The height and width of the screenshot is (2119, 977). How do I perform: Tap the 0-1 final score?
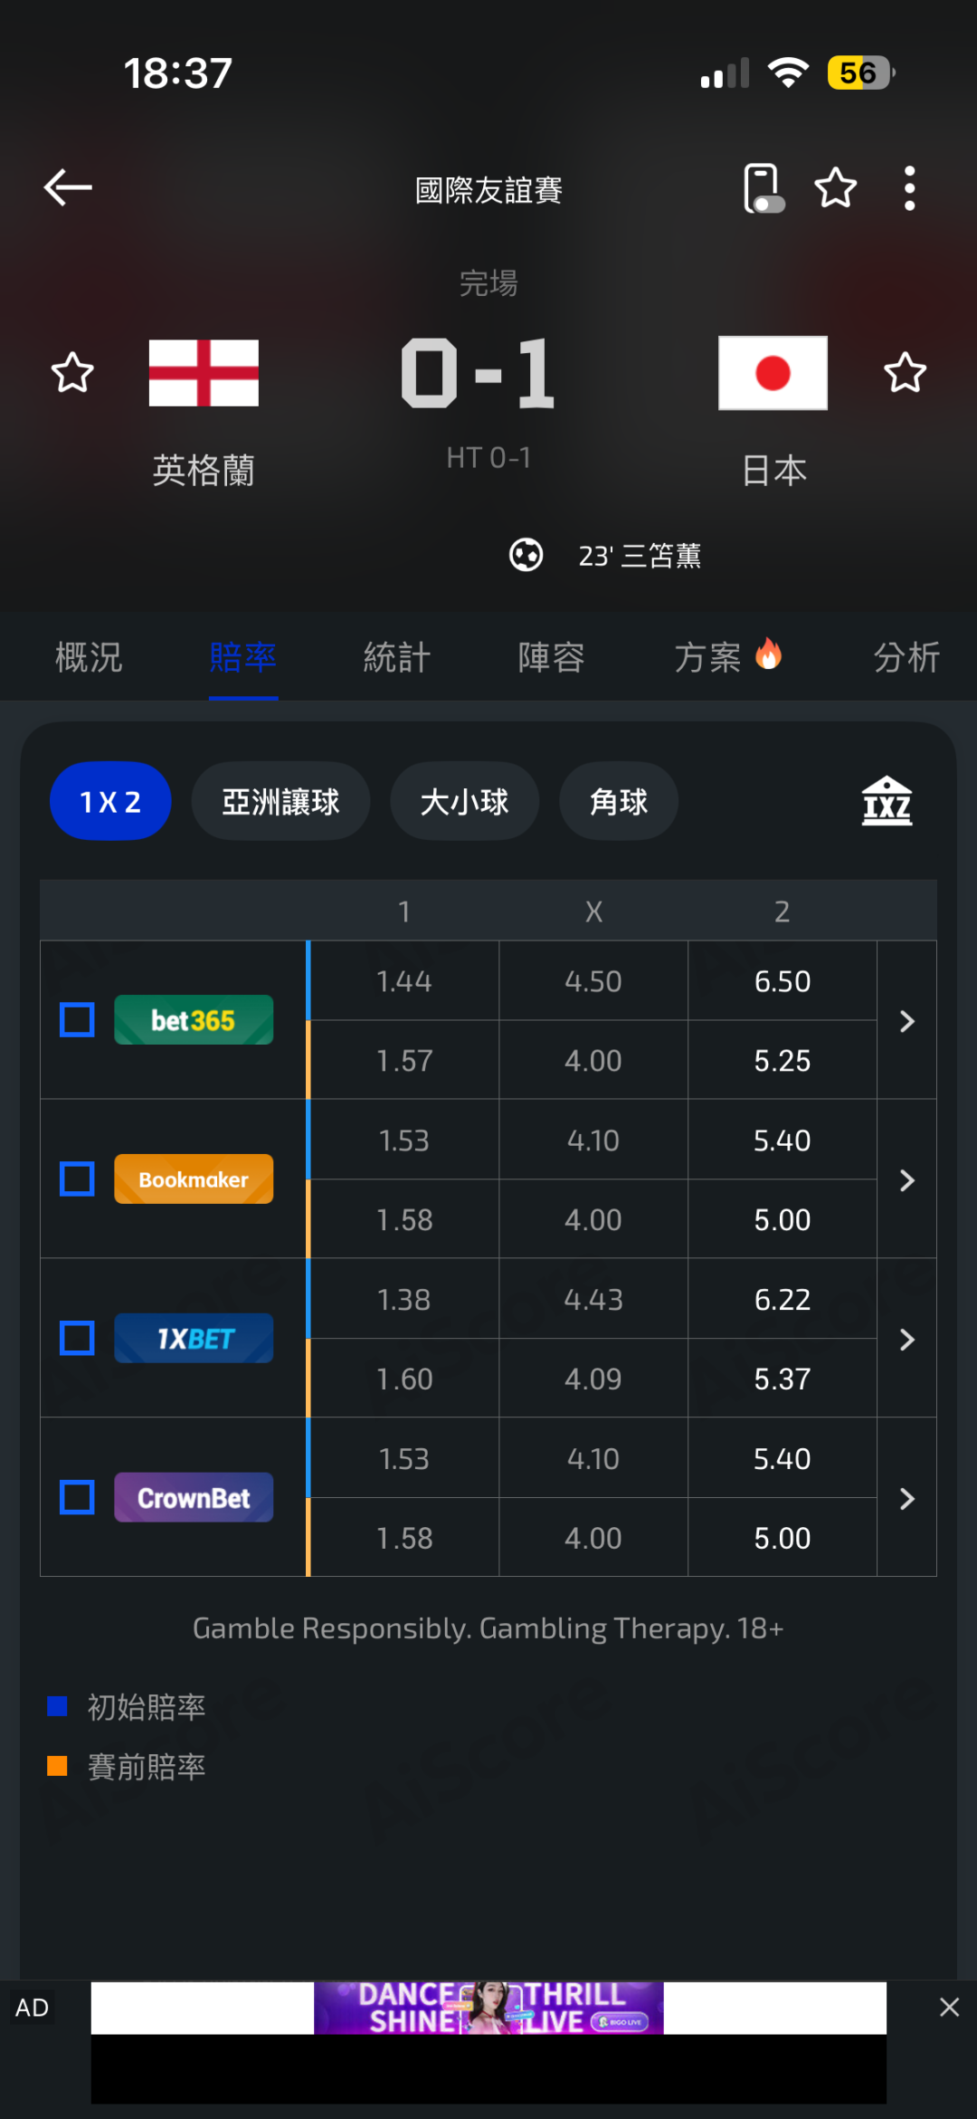coord(478,373)
